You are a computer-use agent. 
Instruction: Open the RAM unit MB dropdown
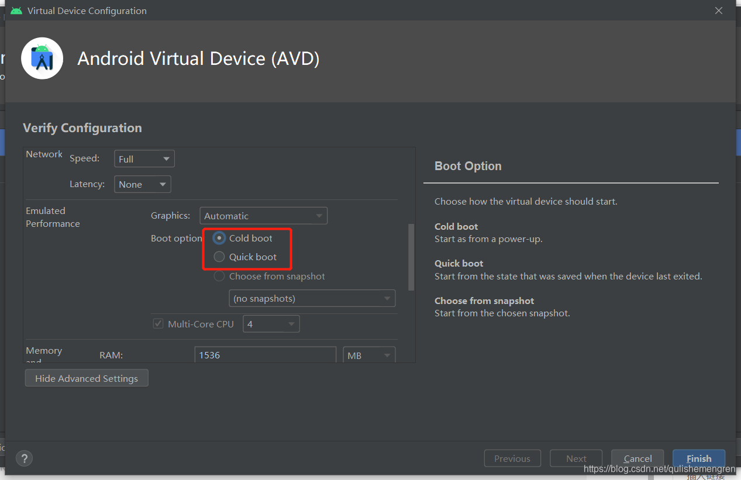[369, 355]
